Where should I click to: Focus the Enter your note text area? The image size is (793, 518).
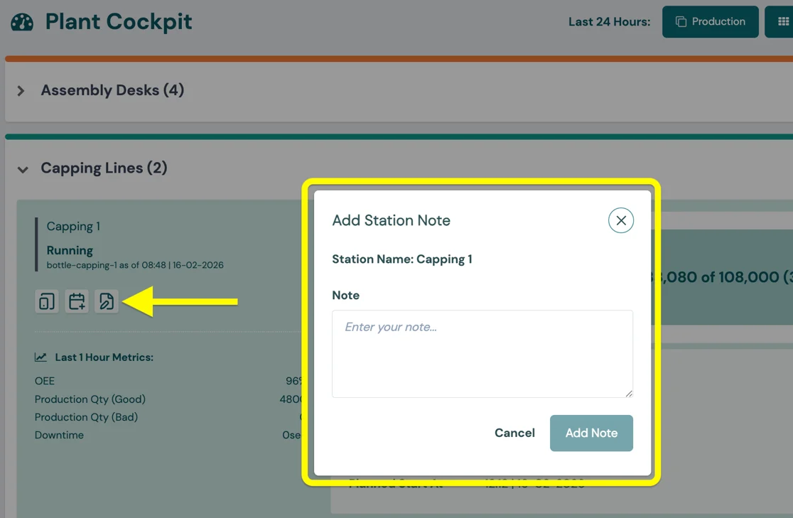point(482,353)
